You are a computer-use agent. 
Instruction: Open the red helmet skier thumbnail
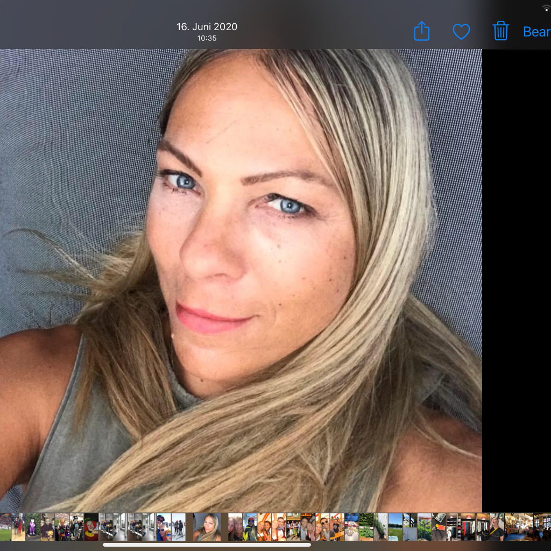[250, 527]
